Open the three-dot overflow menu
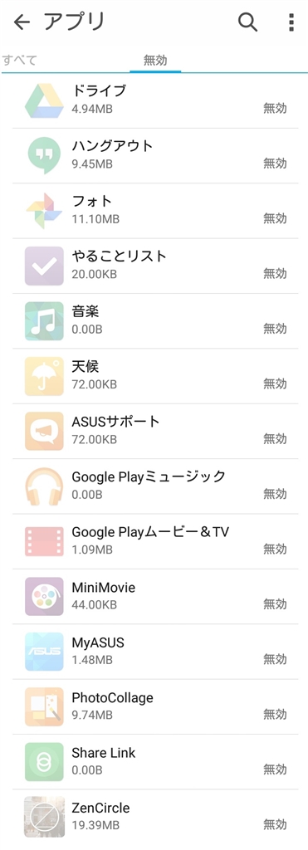Screen dimensions: 308x850 (291, 22)
